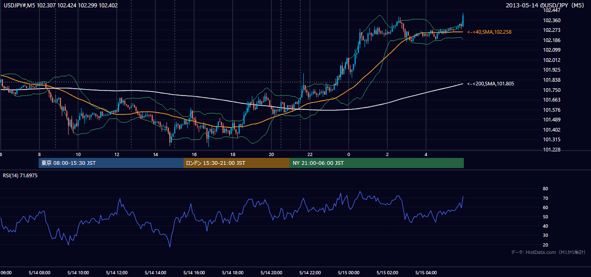The height and width of the screenshot is (277, 591).
Task: Click price axis label 102.099
Action: click(x=552, y=50)
